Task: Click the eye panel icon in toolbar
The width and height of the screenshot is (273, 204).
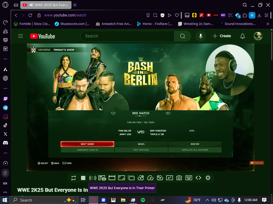Action: pyautogui.click(x=102, y=178)
